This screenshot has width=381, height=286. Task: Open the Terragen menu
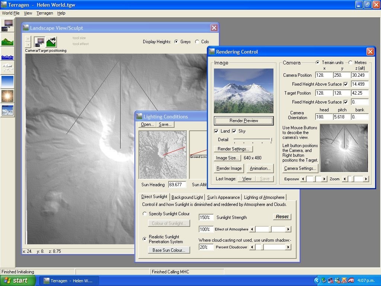(x=45, y=13)
